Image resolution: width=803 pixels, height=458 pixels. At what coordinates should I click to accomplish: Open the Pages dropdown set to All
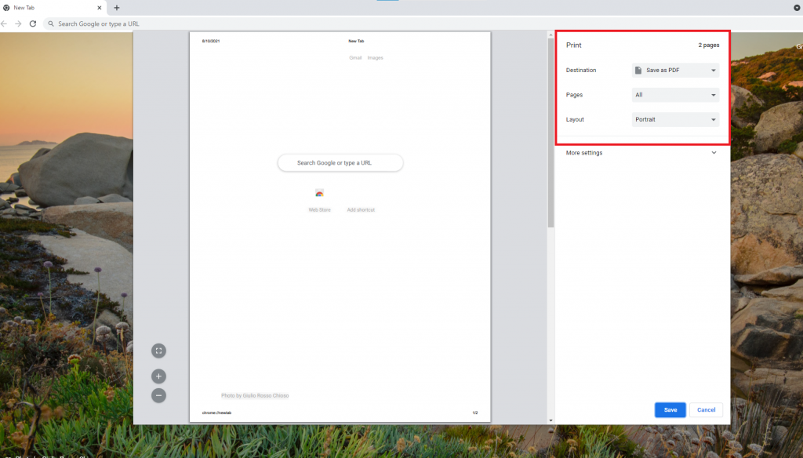(x=675, y=94)
